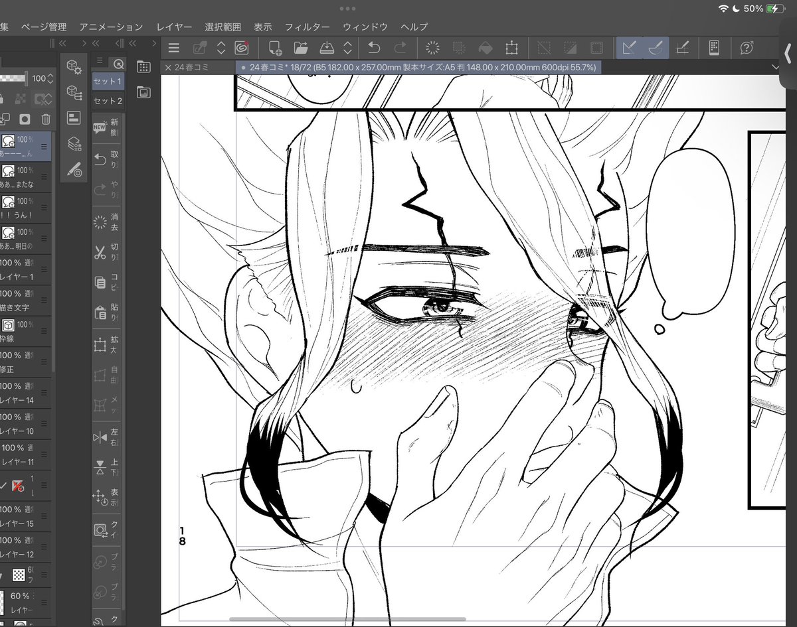The height and width of the screenshot is (627, 797).
Task: Click Flip Horizontal in Quick Access
Action: [x=100, y=437]
